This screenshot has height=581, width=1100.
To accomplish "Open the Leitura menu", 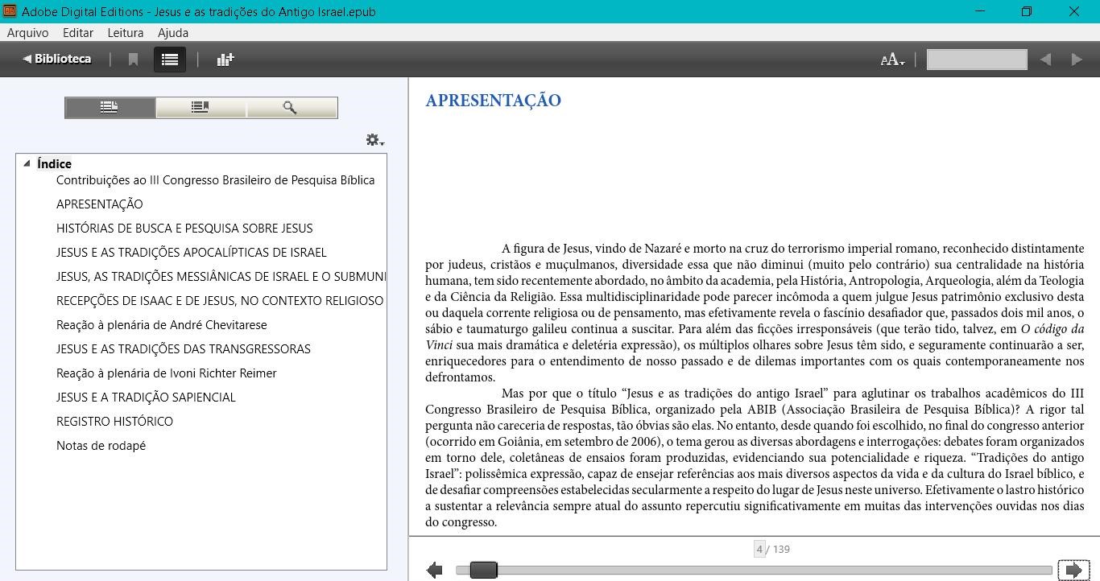I will pos(126,33).
